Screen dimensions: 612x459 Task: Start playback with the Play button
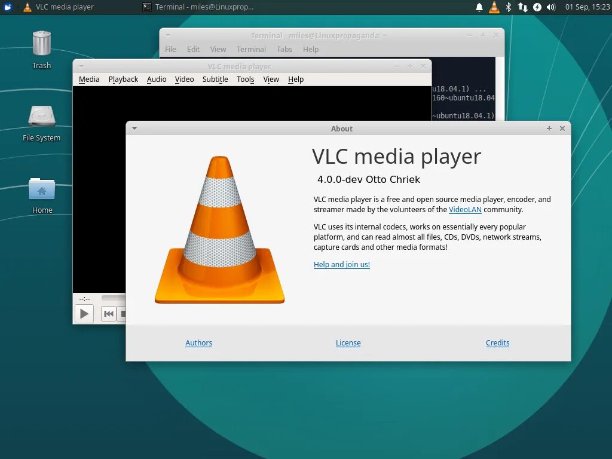pyautogui.click(x=84, y=314)
